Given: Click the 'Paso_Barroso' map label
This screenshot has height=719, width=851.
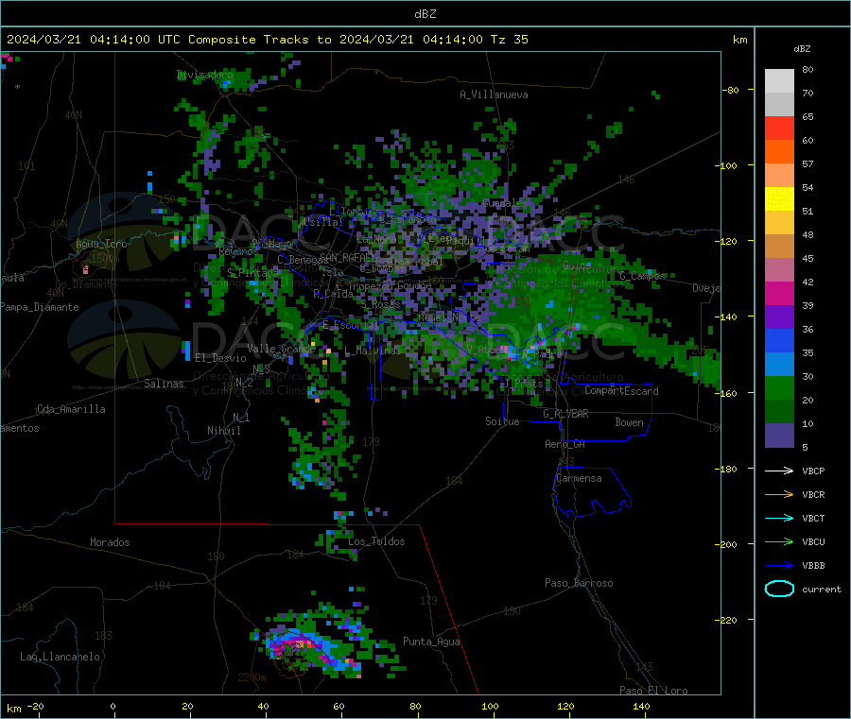Looking at the screenshot, I should [579, 583].
